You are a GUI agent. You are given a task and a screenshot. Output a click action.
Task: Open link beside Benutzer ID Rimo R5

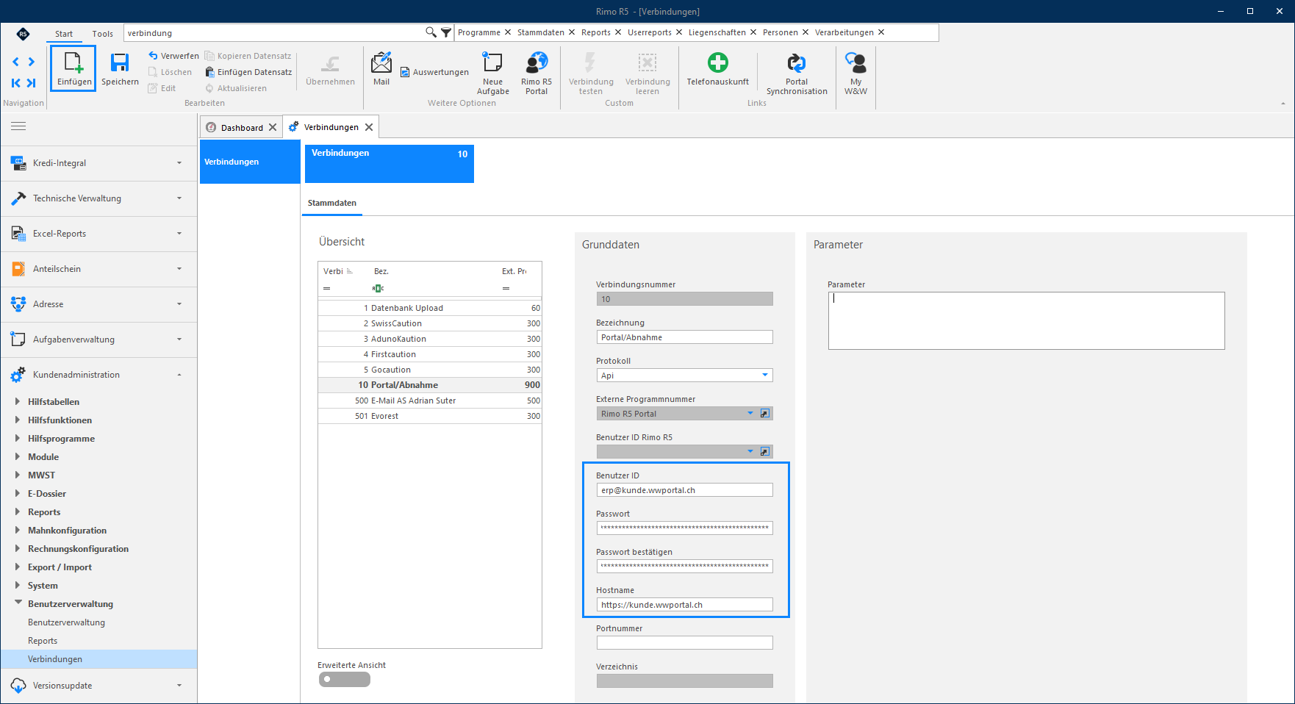point(765,452)
